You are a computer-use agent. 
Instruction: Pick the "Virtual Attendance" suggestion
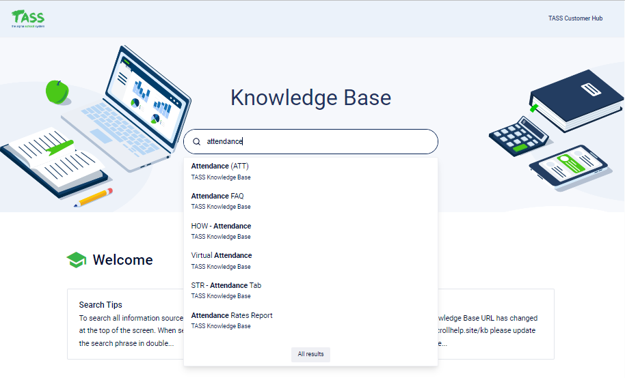click(x=222, y=255)
